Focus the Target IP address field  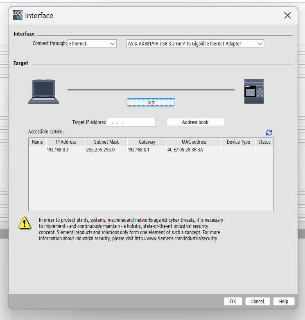point(131,122)
